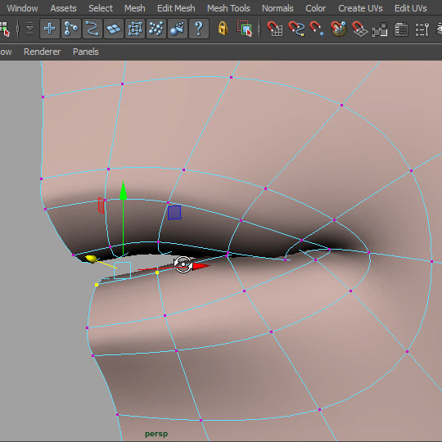
Task: Toggle highlight selection mode icon
Action: pyautogui.click(x=245, y=29)
